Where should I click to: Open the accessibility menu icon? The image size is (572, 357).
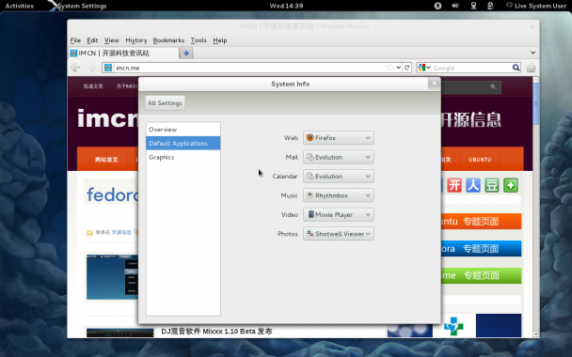437,6
